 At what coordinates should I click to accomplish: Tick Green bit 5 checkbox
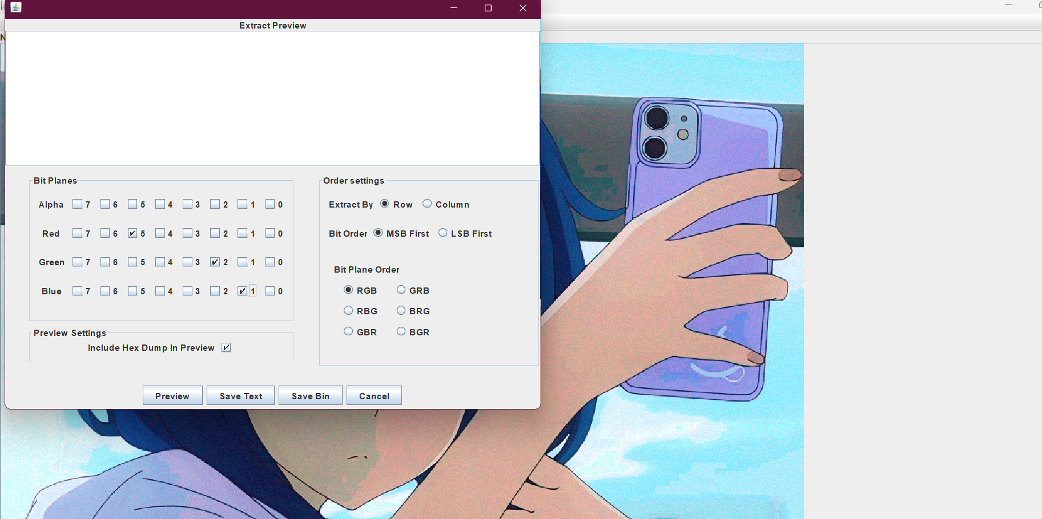click(132, 262)
